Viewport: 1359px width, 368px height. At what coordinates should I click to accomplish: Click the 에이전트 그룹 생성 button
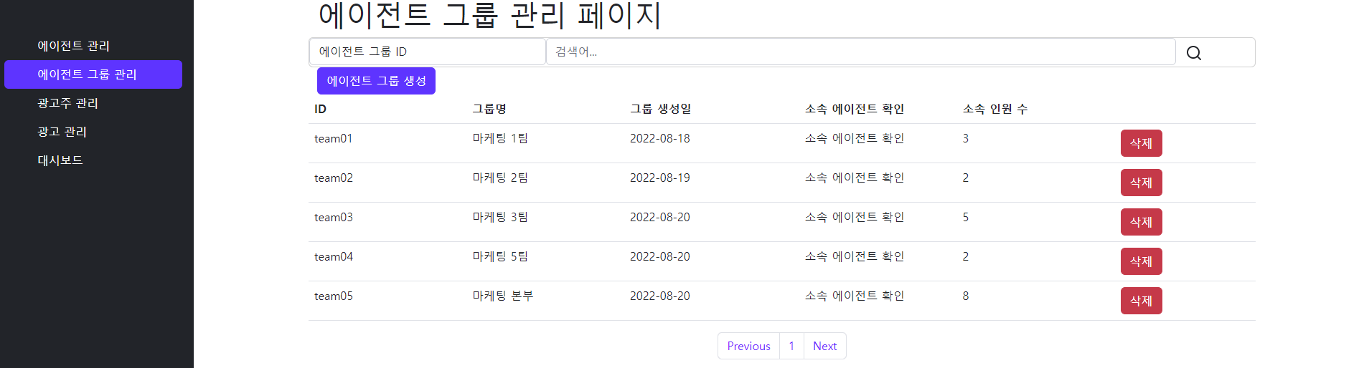pos(376,81)
